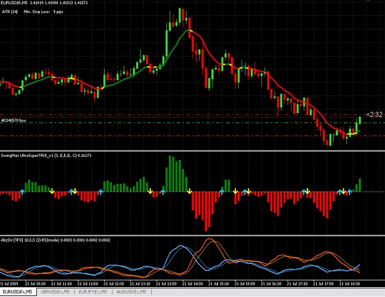Click the <2:32 candle countdown label
This screenshot has width=385, height=297.
(375, 114)
